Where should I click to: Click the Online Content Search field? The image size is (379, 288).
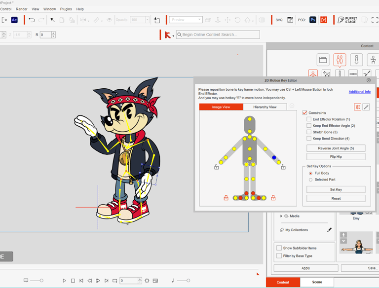tap(218, 35)
